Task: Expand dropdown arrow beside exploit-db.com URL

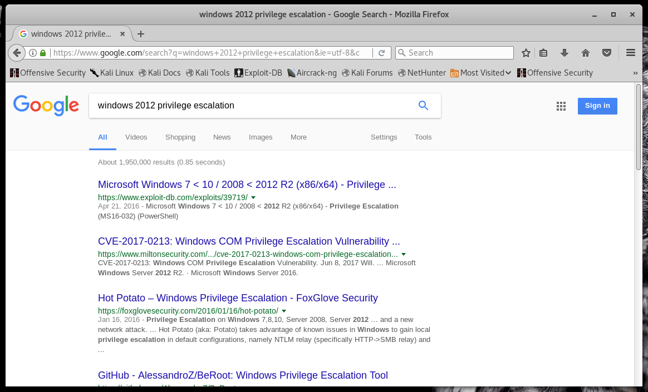Action: (253, 197)
